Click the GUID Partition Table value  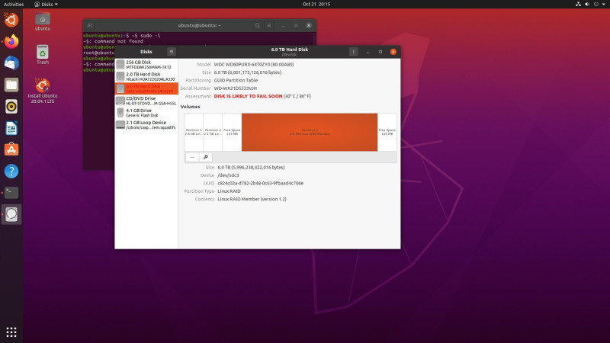pos(236,80)
